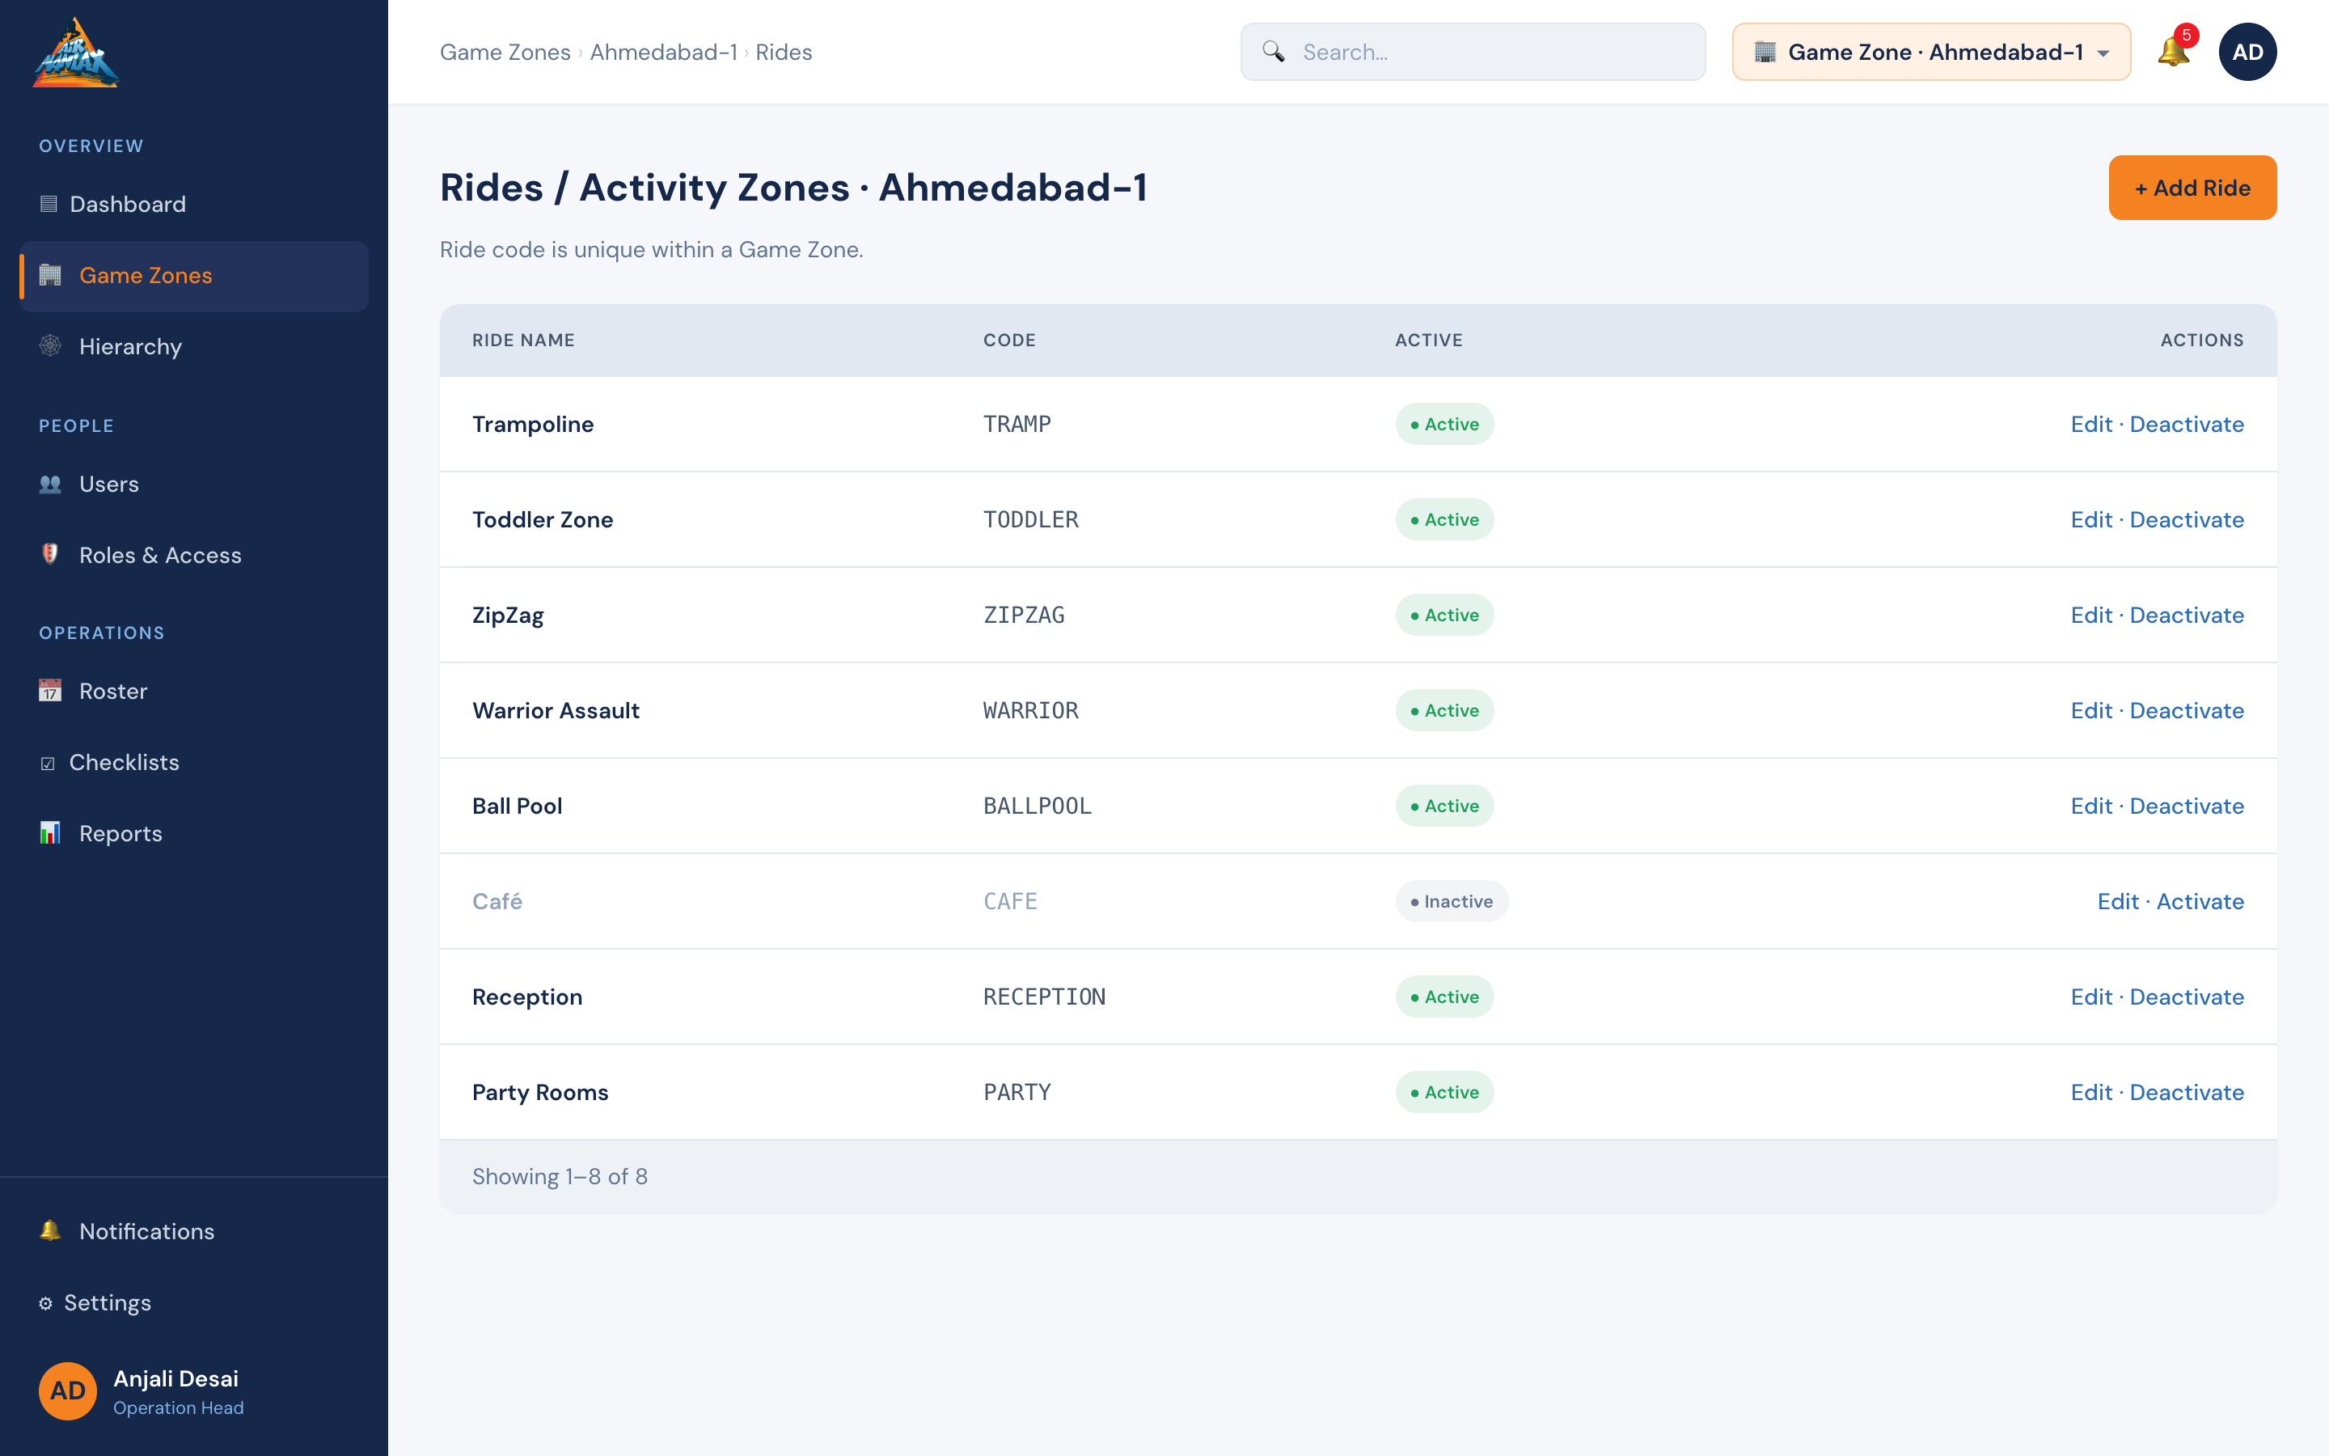Open Checklists in sidebar

[x=193, y=763]
